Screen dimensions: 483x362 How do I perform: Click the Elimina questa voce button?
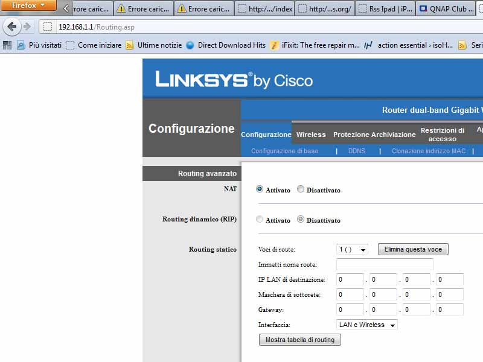pyautogui.click(x=413, y=249)
